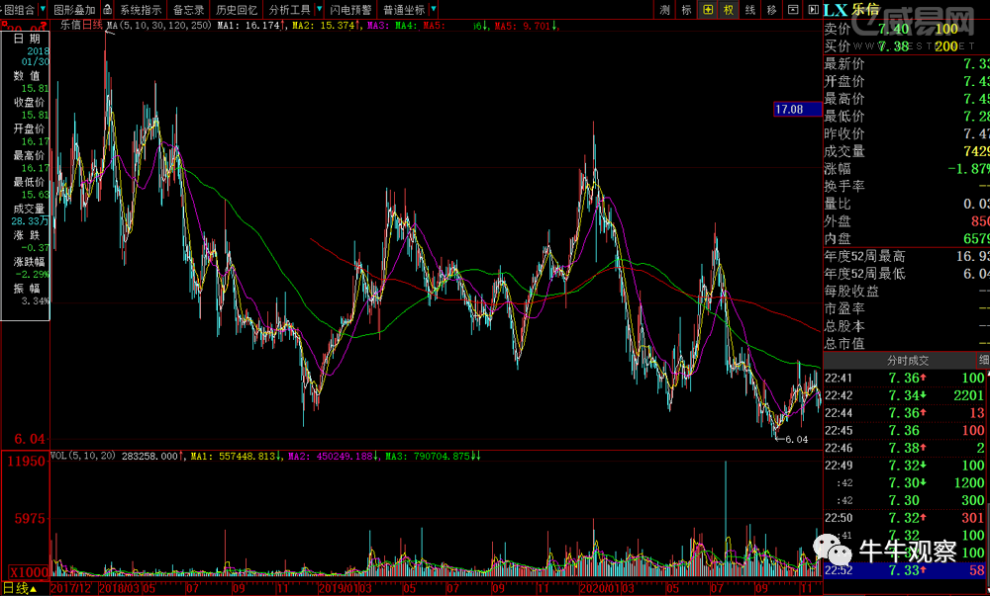Toggle the right side panel icon
Screen dimensions: 990x596
(812, 10)
